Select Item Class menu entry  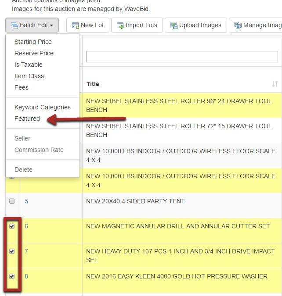[x=29, y=76]
